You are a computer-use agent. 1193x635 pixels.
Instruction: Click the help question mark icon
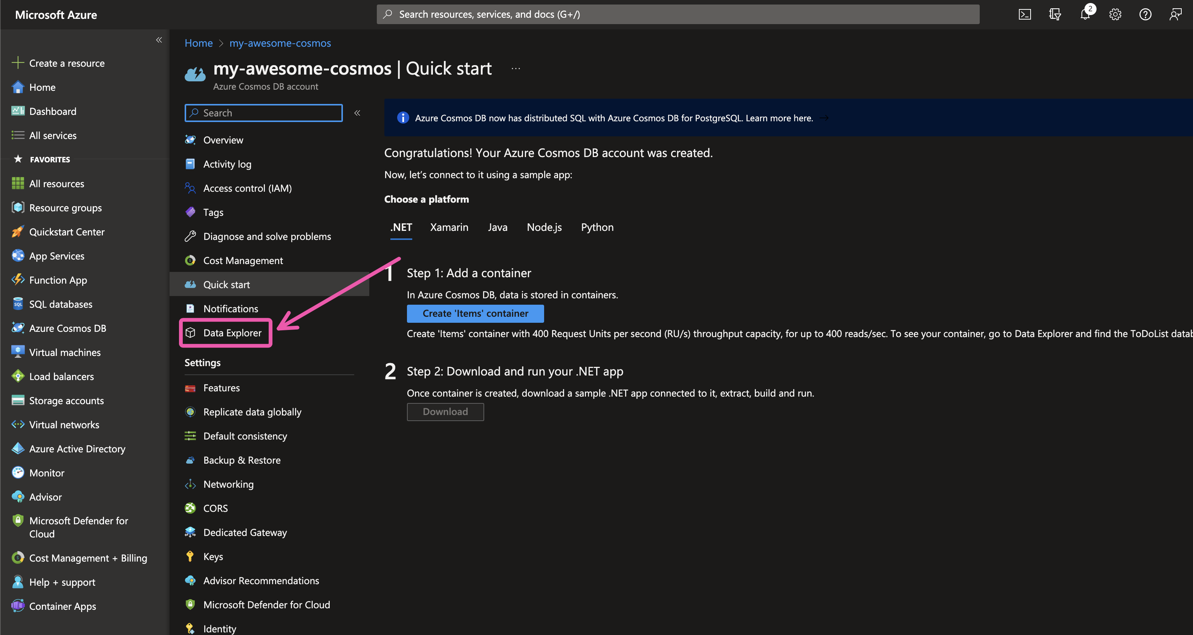click(1145, 14)
